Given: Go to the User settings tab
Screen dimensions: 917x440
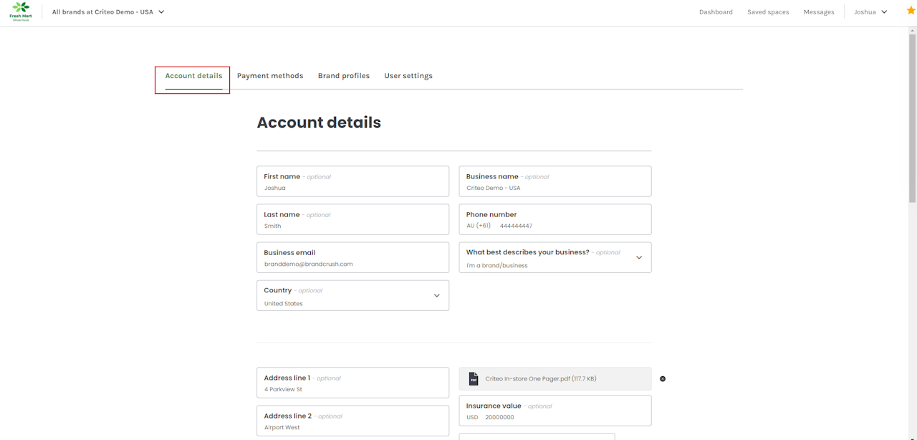Looking at the screenshot, I should pos(408,76).
